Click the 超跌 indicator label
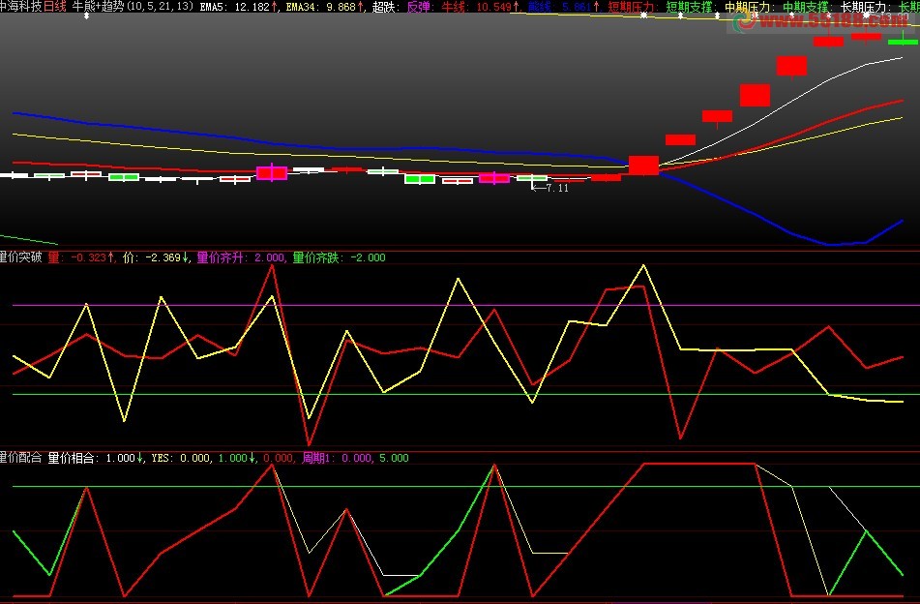 [x=388, y=7]
